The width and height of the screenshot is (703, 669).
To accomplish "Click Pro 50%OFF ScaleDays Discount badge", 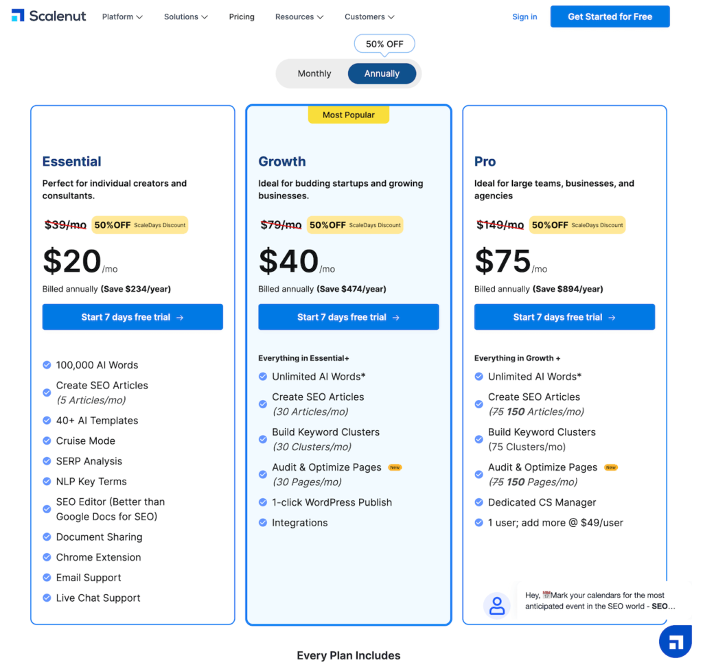I will pyautogui.click(x=577, y=225).
